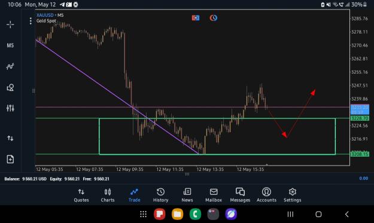Tap the left edge chart grip handle
The image size is (374, 223).
[34, 91]
